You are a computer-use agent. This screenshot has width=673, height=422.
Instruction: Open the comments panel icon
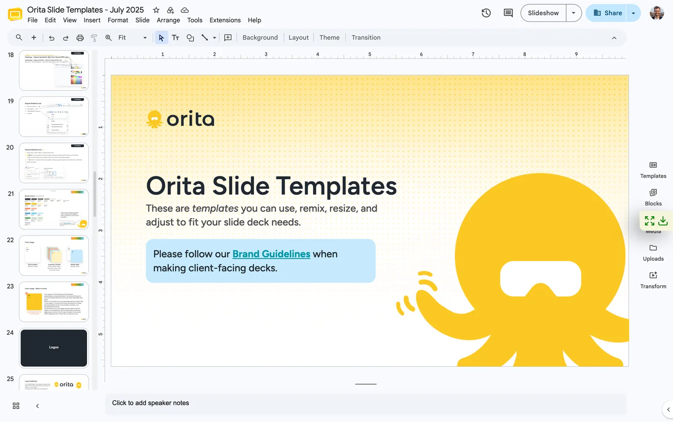(508, 13)
